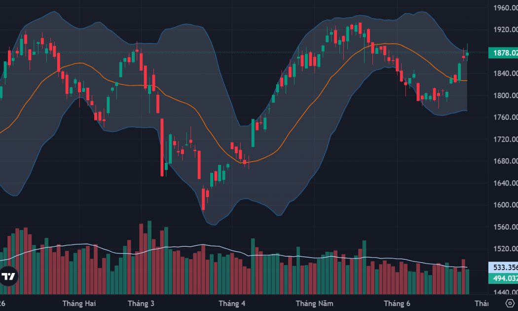Screen dimensions: 518x311
Task: Click the 1720.00 price scale label
Action: 506,139
